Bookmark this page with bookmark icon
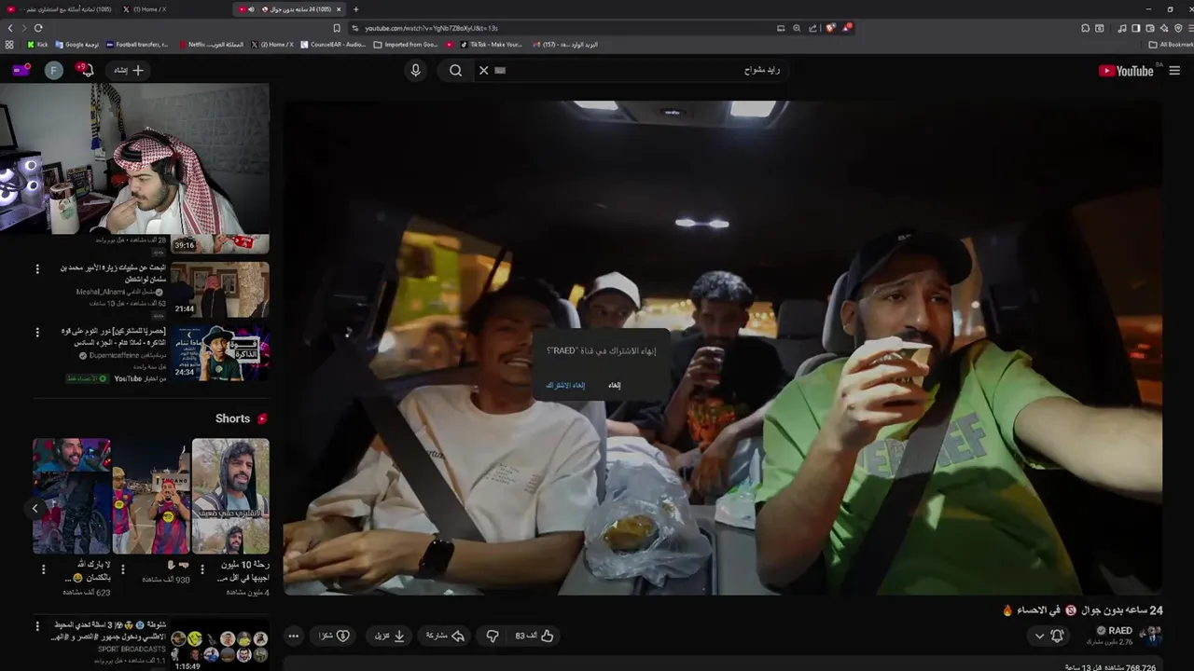This screenshot has width=1194, height=671. pos(337,28)
